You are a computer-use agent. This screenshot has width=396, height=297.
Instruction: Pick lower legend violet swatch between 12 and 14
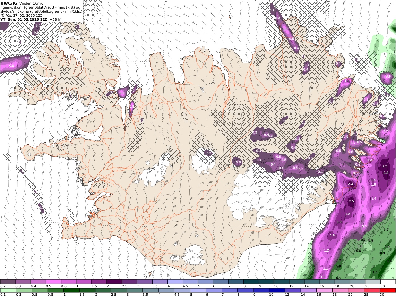click(292, 291)
